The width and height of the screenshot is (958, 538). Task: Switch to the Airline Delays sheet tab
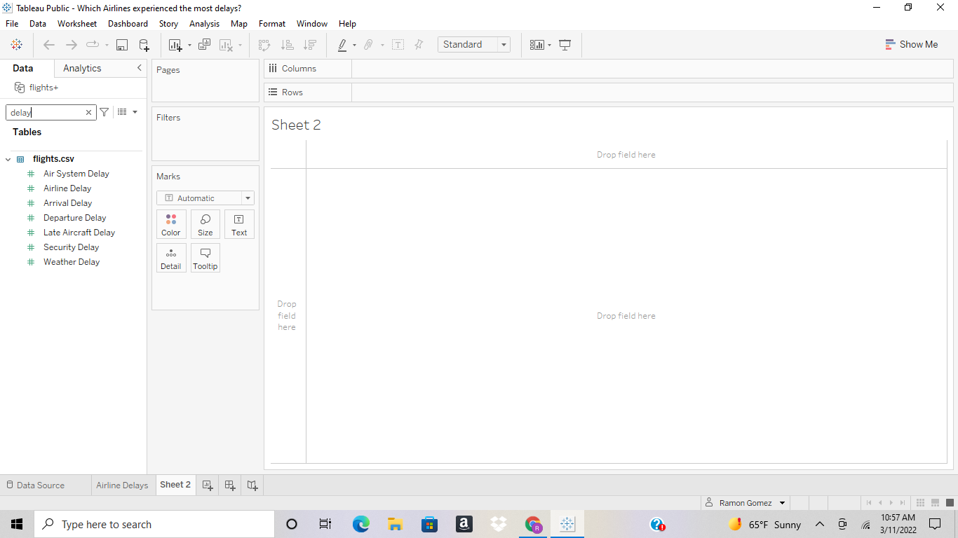(122, 485)
